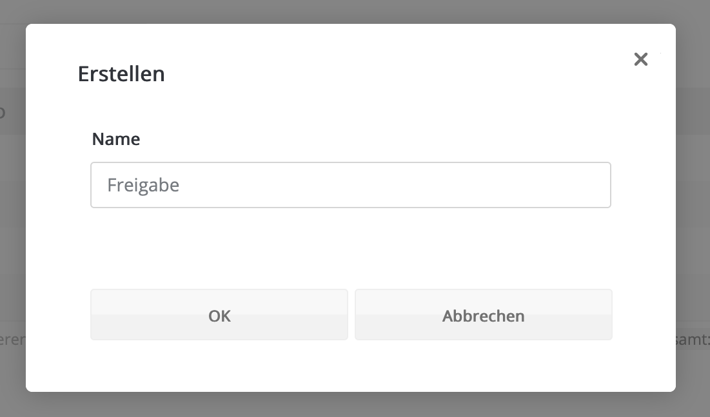This screenshot has width=710, height=417.
Task: Click the dimmed backdrop left of the dialog
Action: pos(12,206)
